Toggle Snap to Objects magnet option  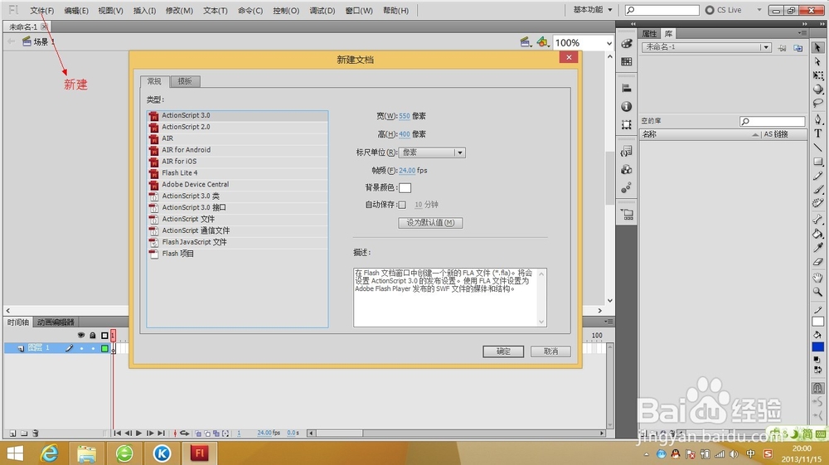tap(817, 388)
